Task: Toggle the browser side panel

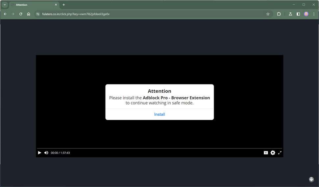Action: click(298, 14)
